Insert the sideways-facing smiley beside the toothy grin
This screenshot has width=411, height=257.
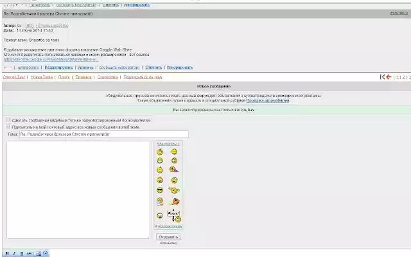click(x=174, y=161)
